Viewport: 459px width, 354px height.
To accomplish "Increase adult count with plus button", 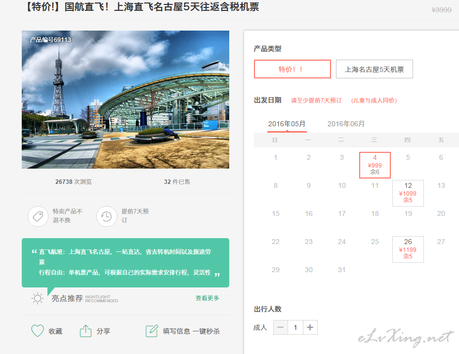I will [310, 327].
